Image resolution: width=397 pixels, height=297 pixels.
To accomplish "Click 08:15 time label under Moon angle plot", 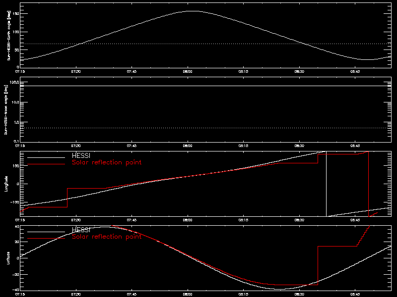I will pyautogui.click(x=243, y=146).
